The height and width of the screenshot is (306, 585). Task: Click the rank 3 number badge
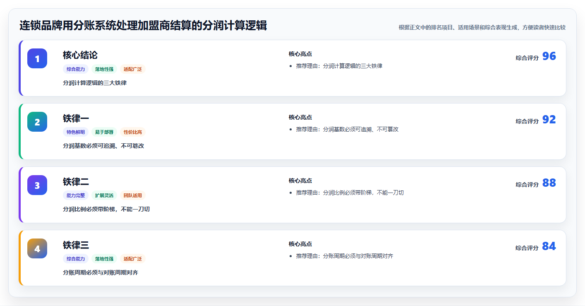37,185
